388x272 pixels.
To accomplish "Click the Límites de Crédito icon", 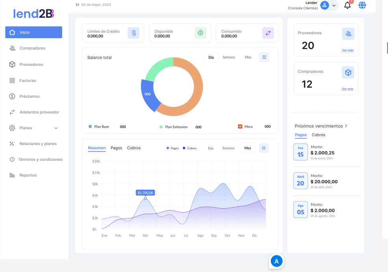I will click(x=134, y=34).
